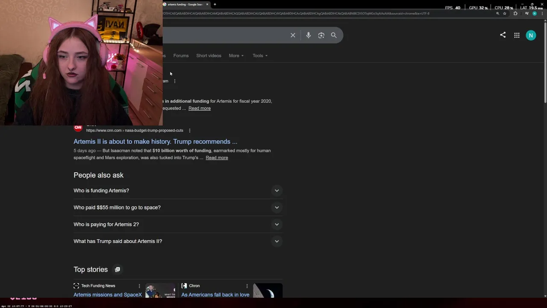Click Read more on additional funding snippet
This screenshot has height=308, width=547.
tap(200, 108)
